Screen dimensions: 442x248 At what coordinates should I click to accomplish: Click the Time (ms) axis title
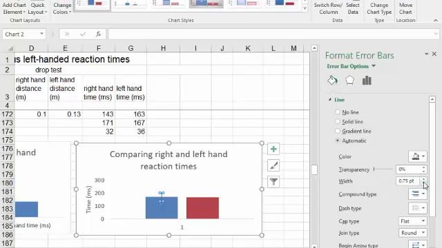pos(89,199)
